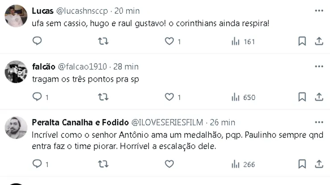
Task: Bookmark Lucas's tweet
Action: pos(302,41)
